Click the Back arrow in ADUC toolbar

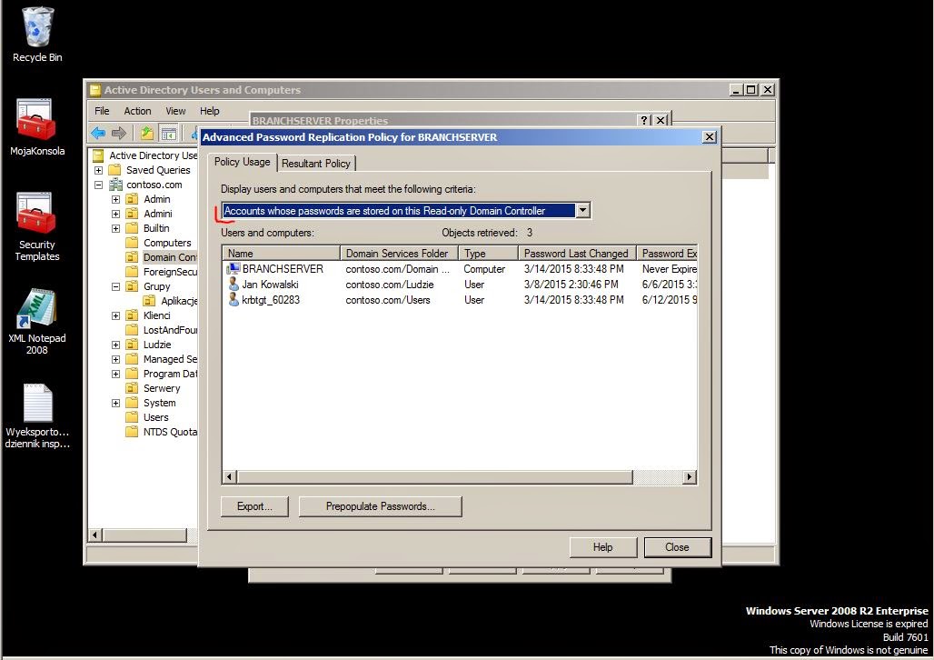98,133
